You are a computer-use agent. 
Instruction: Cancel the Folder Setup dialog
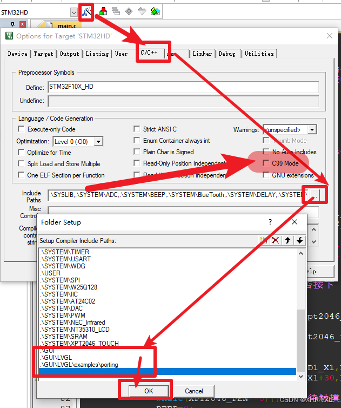coord(194,391)
